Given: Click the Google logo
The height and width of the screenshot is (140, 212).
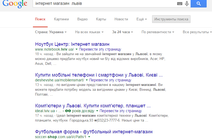Looking at the screenshot, I should click(15, 4).
